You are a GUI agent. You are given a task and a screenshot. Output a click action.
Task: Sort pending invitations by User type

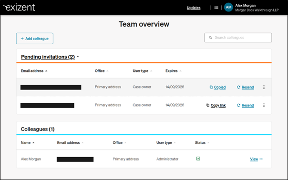[x=143, y=71]
